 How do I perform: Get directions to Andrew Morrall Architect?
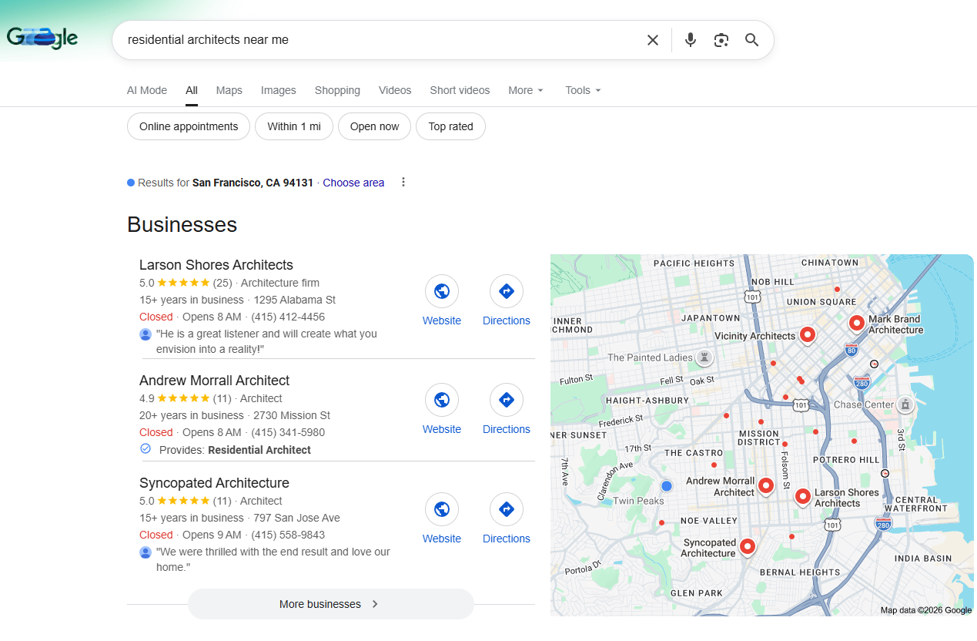[506, 400]
